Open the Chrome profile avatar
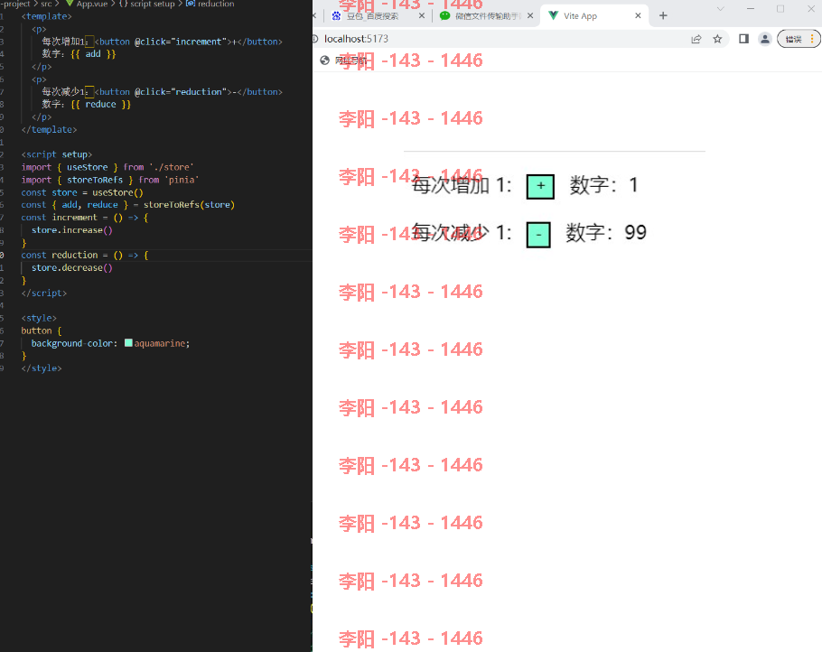This screenshot has width=822, height=652. point(765,39)
